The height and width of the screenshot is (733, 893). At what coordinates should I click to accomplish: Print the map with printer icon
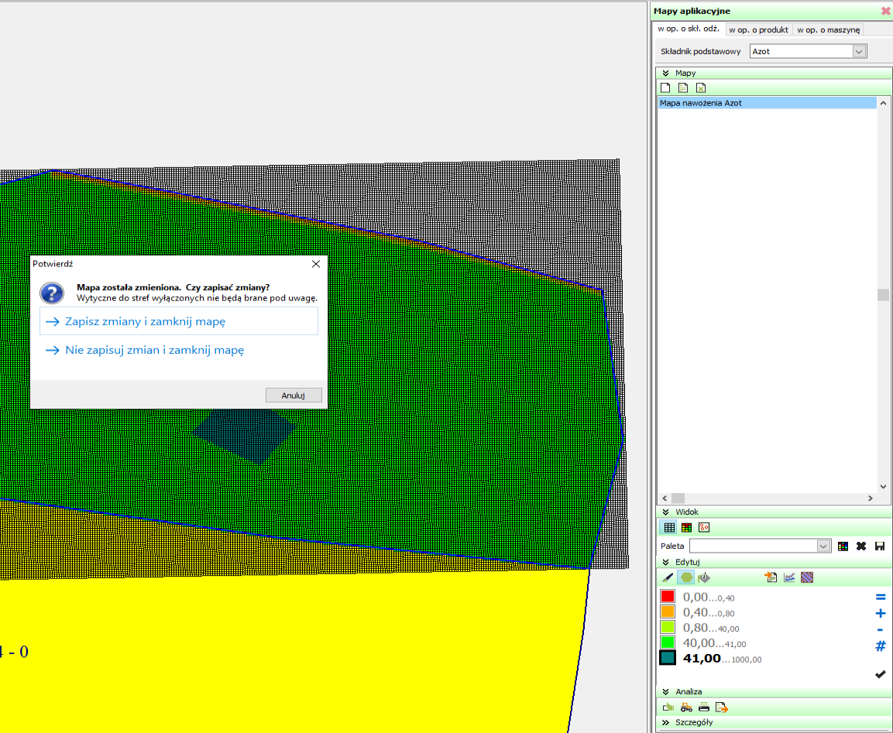click(704, 707)
